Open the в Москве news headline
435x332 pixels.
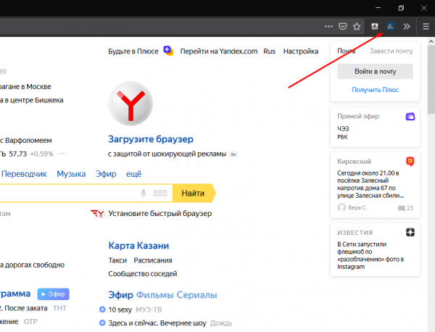(25, 86)
